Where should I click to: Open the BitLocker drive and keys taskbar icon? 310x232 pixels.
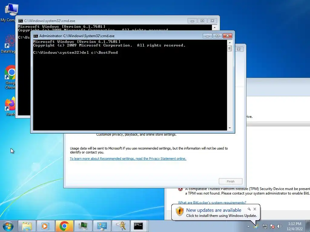pyautogui.click(x=120, y=226)
